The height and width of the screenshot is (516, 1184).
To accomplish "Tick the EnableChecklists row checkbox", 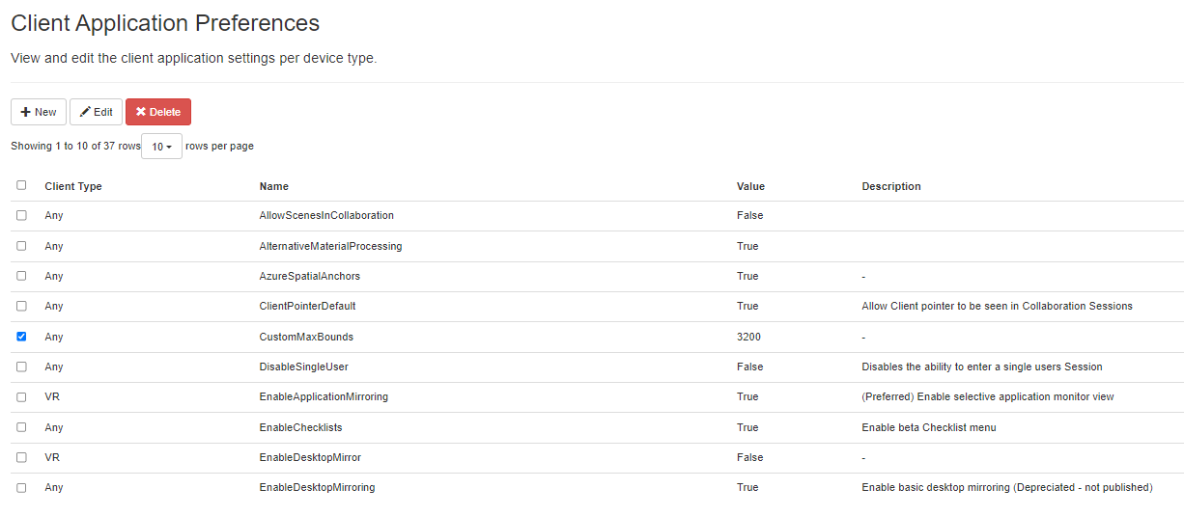I will tap(21, 427).
